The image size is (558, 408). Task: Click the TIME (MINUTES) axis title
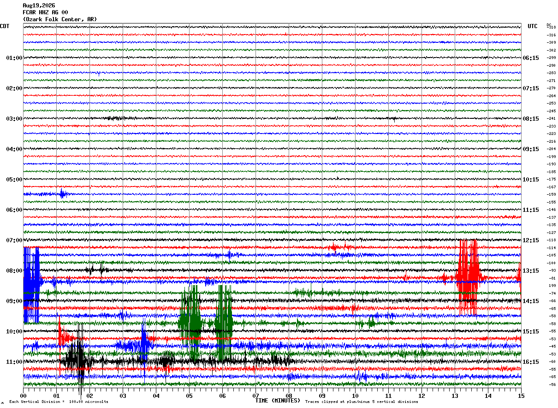point(278,401)
